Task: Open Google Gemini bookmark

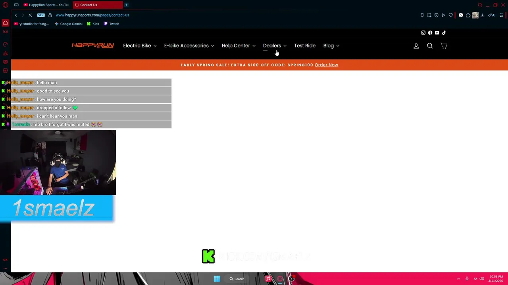Action: click(69, 24)
